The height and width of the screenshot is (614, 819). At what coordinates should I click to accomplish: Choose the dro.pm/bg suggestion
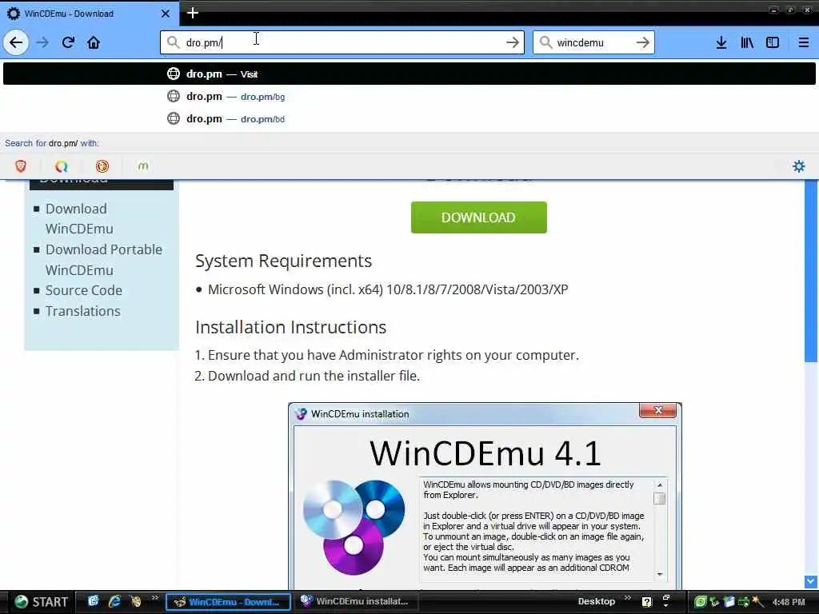409,96
